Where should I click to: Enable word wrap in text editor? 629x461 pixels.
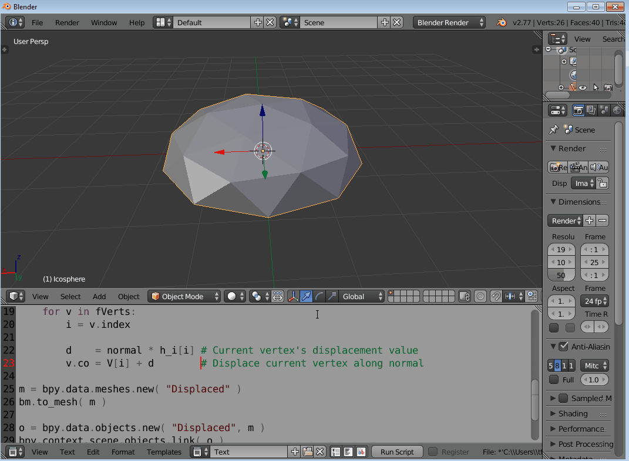pyautogui.click(x=348, y=451)
